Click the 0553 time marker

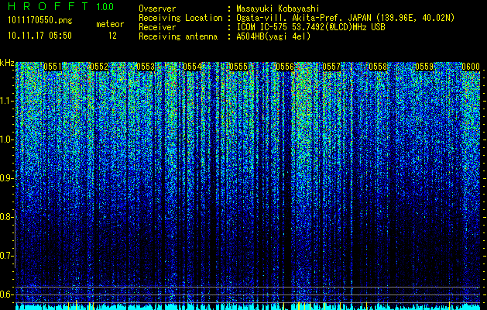[146, 67]
